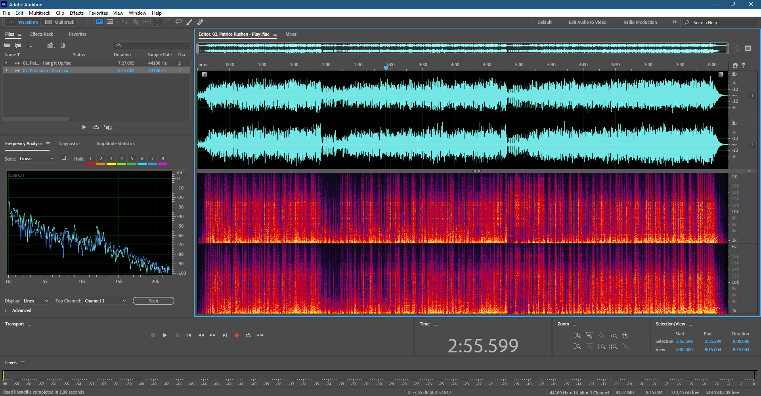Screen dimensions: 761x396
Task: Select Radio Production workspace
Action: (640, 22)
